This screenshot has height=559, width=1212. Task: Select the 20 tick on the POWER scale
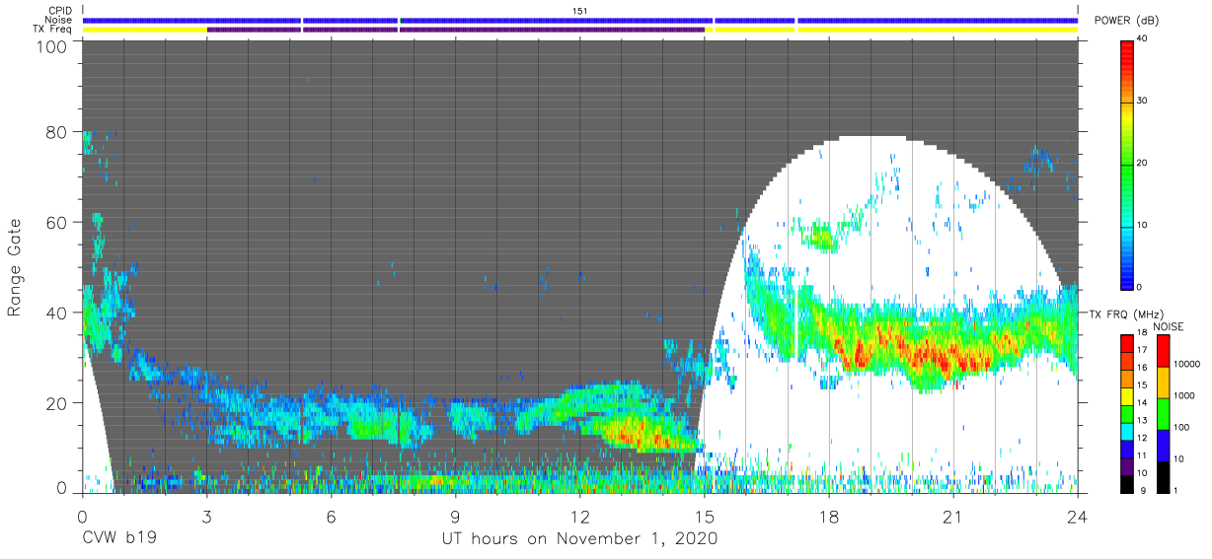point(1141,163)
